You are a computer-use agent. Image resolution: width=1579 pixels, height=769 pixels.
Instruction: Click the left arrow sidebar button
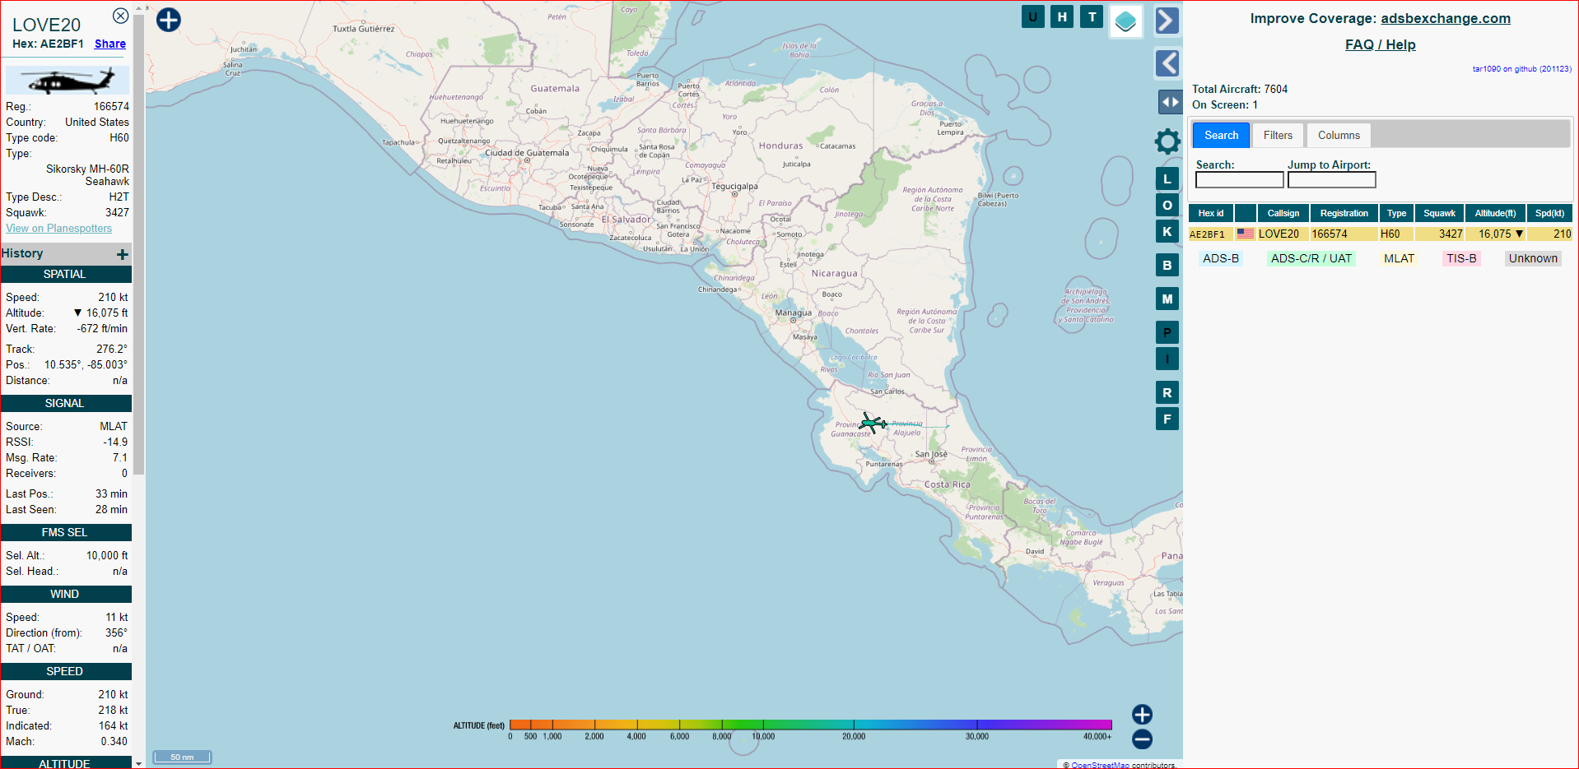click(1167, 63)
